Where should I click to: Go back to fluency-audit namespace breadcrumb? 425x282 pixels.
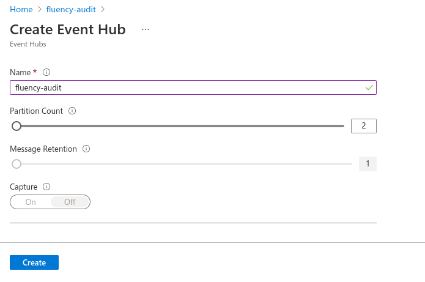coord(71,10)
